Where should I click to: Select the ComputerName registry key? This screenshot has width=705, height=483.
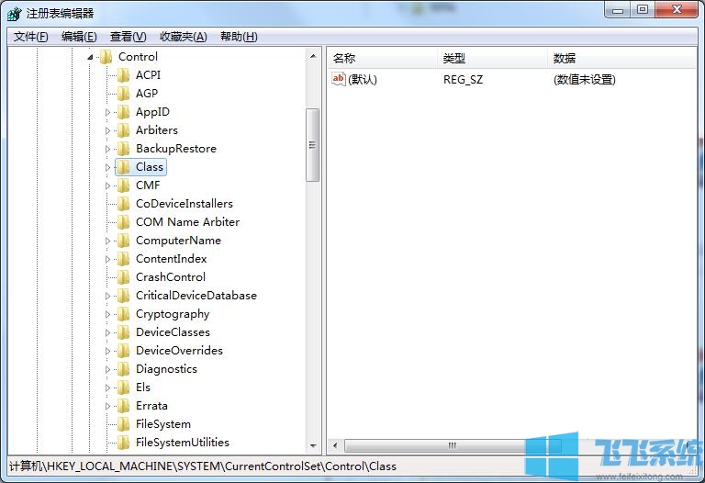click(x=178, y=241)
